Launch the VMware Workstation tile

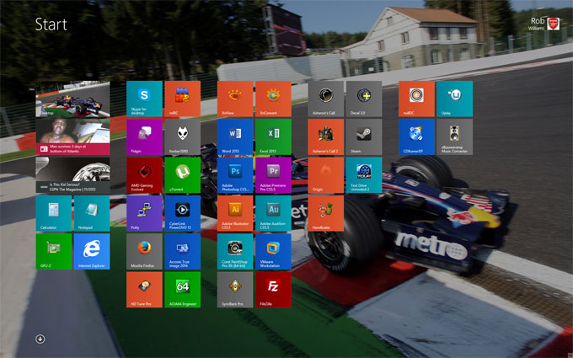tap(273, 251)
